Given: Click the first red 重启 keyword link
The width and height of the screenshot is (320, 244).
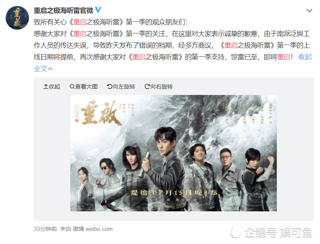Looking at the screenshot, I should tap(80, 22).
